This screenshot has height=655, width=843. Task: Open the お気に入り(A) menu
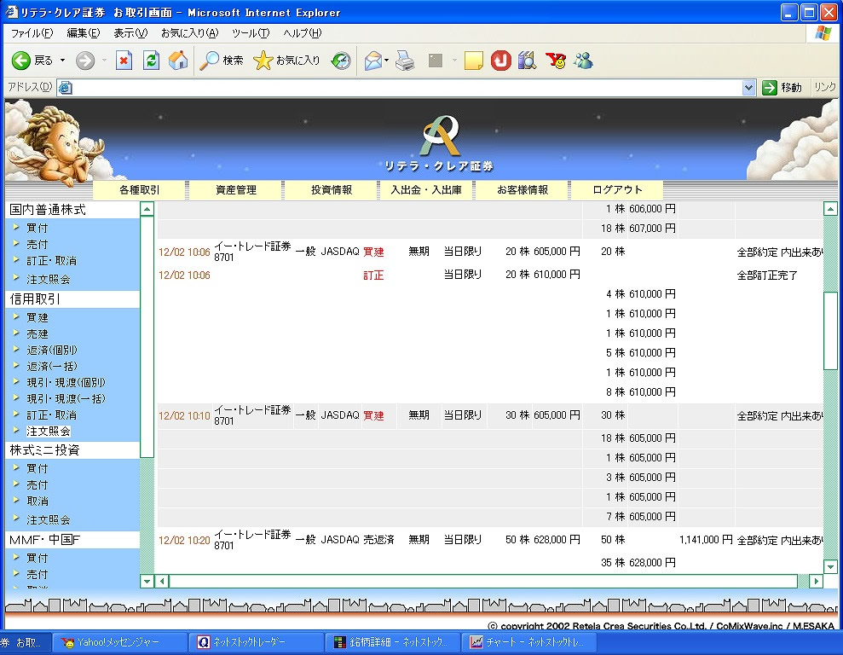(190, 33)
